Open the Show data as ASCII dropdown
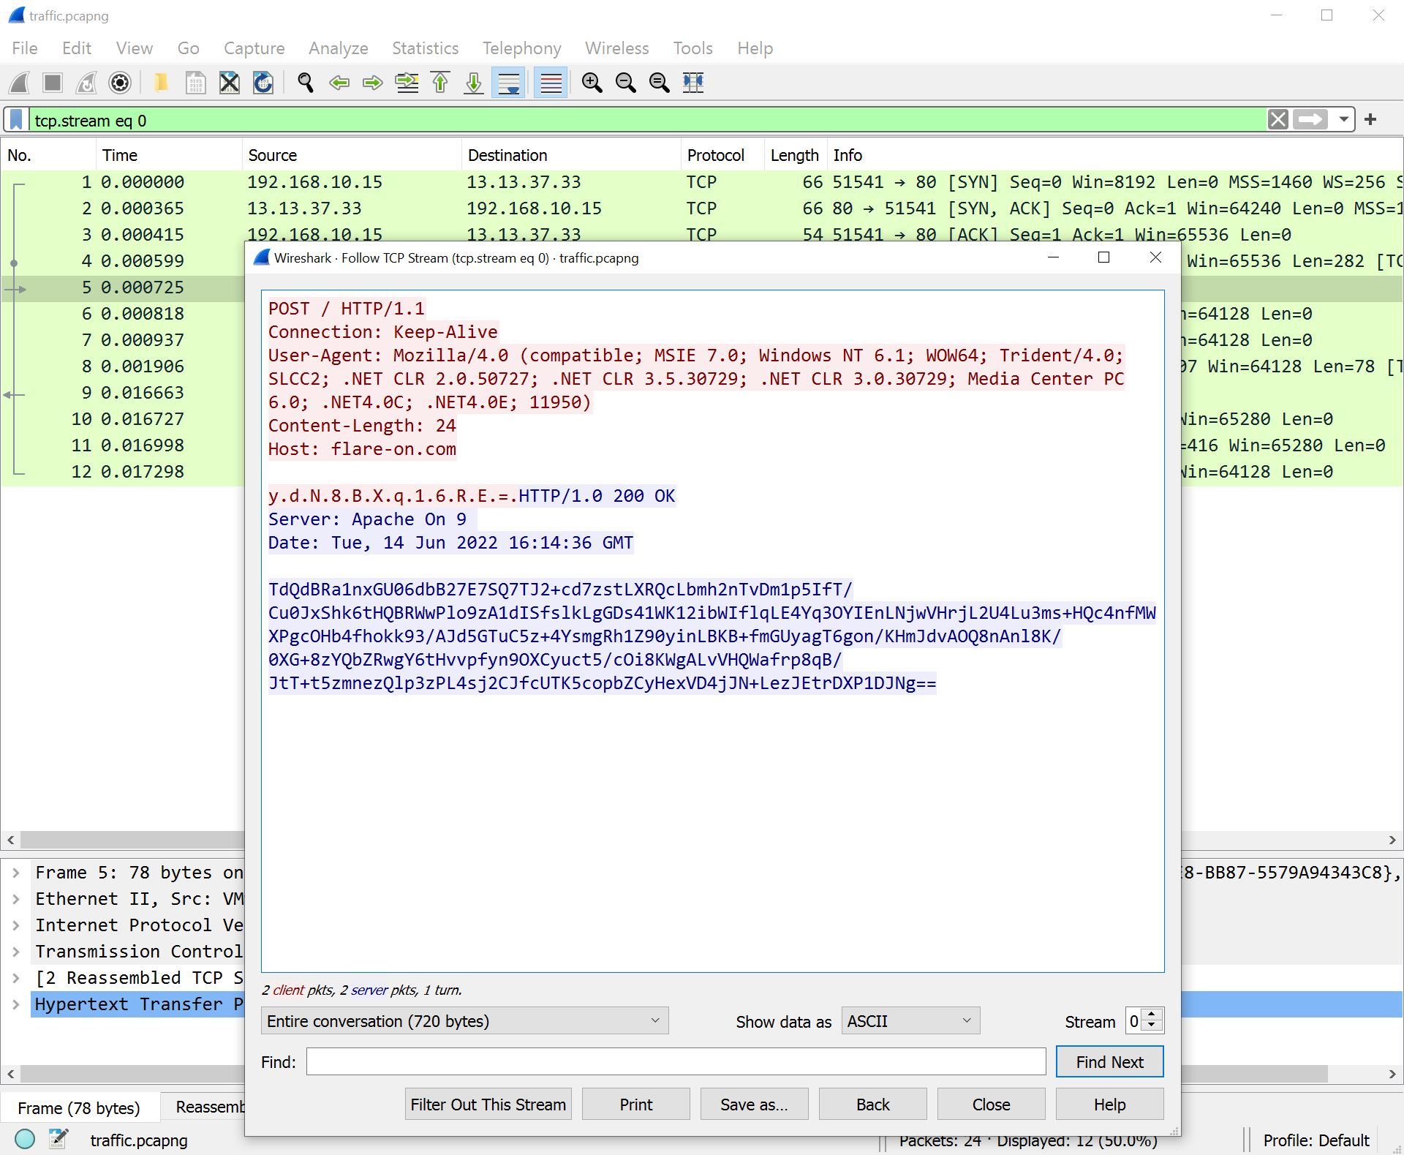Image resolution: width=1404 pixels, height=1155 pixels. pos(910,1020)
